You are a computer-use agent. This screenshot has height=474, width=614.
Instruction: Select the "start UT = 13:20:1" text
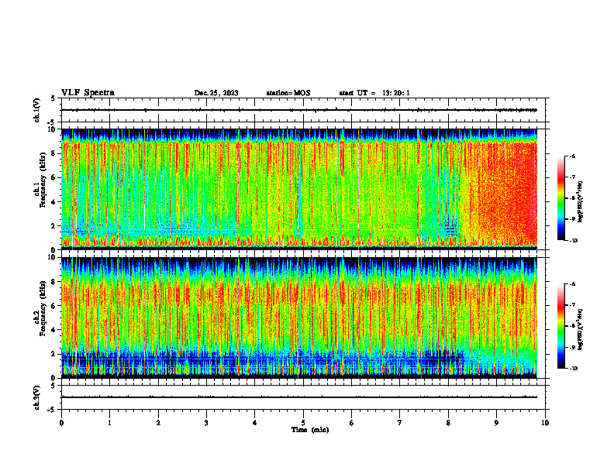[374, 93]
